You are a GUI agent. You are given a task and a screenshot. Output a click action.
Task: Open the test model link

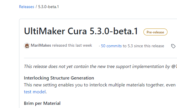35,92
